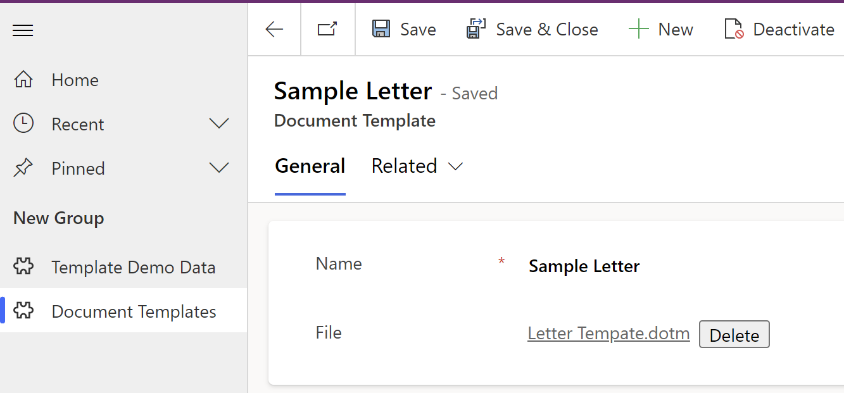The width and height of the screenshot is (844, 393).
Task: Click the green plus New icon
Action: (638, 29)
